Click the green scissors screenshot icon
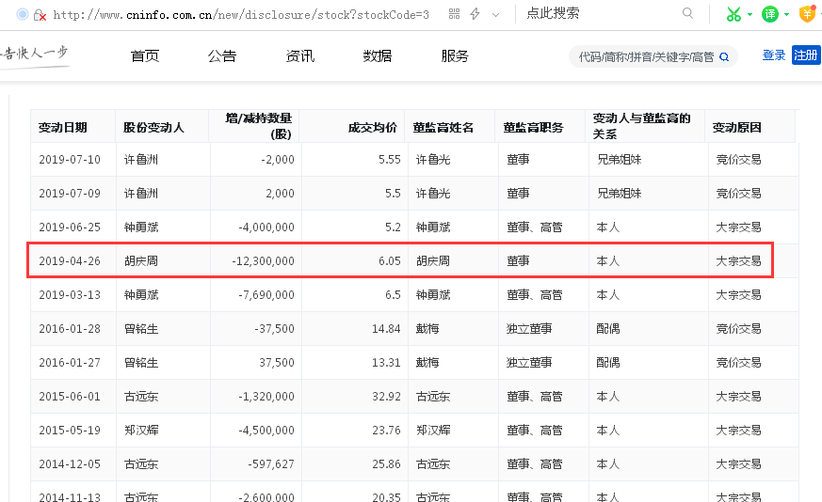The image size is (822, 502). [733, 14]
